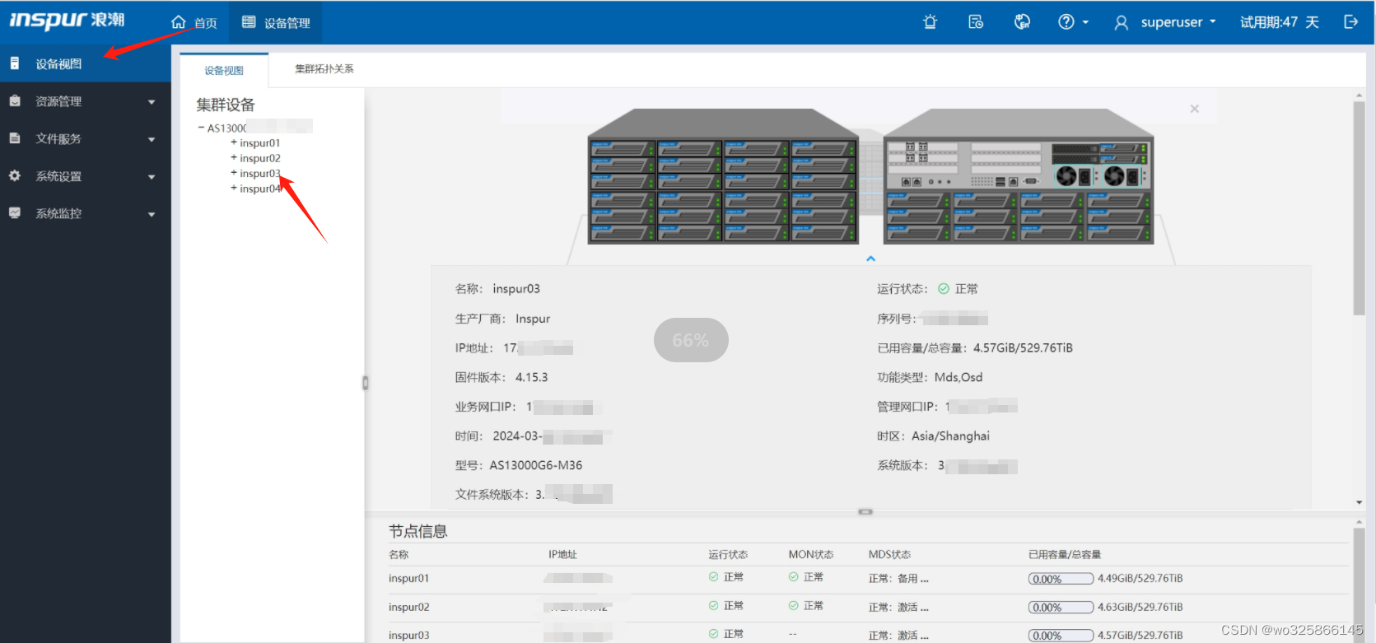Click inspur02 MON状态 green check icon

click(x=793, y=606)
